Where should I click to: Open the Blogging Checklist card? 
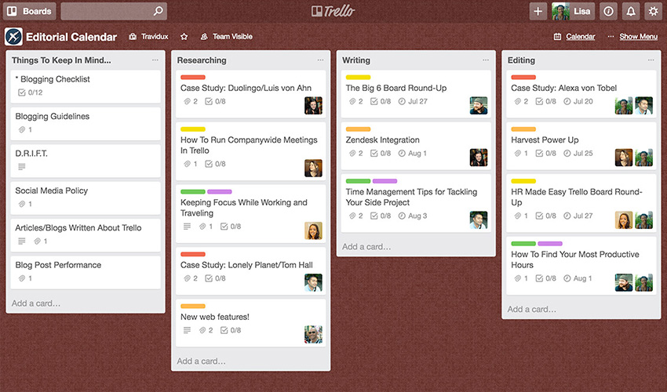point(86,86)
